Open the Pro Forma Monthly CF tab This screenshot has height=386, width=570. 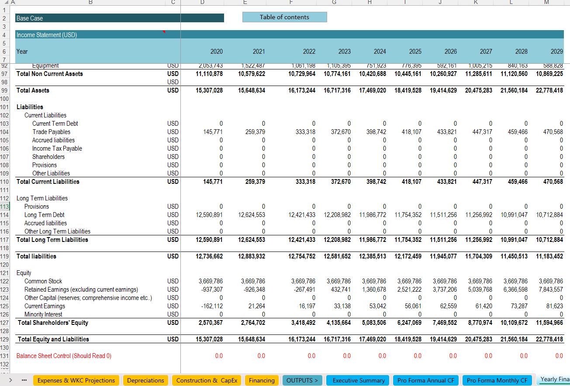pos(497,380)
